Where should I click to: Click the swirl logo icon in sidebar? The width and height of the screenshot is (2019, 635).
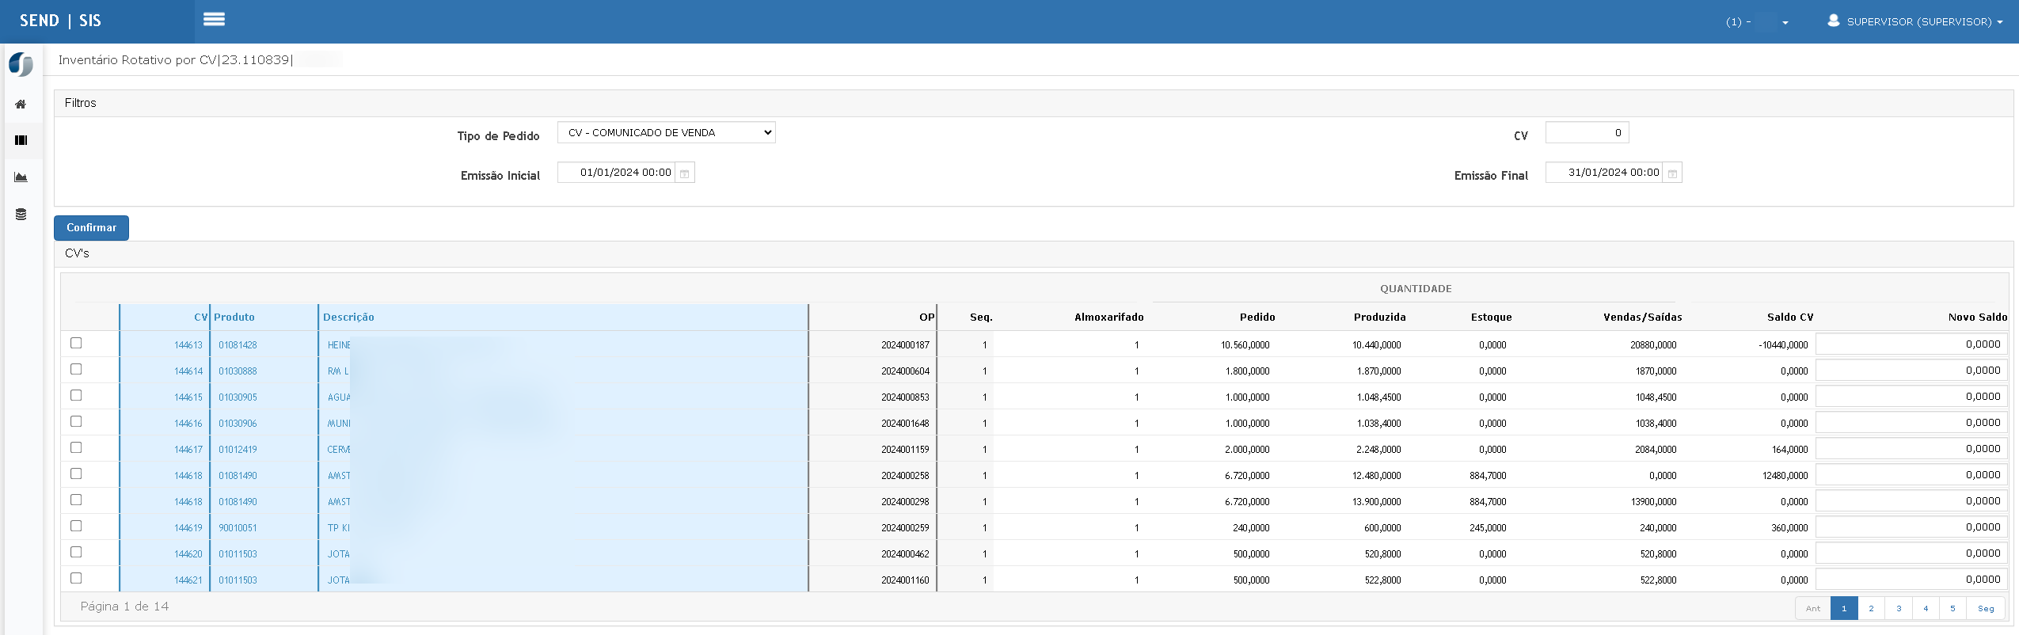pos(21,63)
